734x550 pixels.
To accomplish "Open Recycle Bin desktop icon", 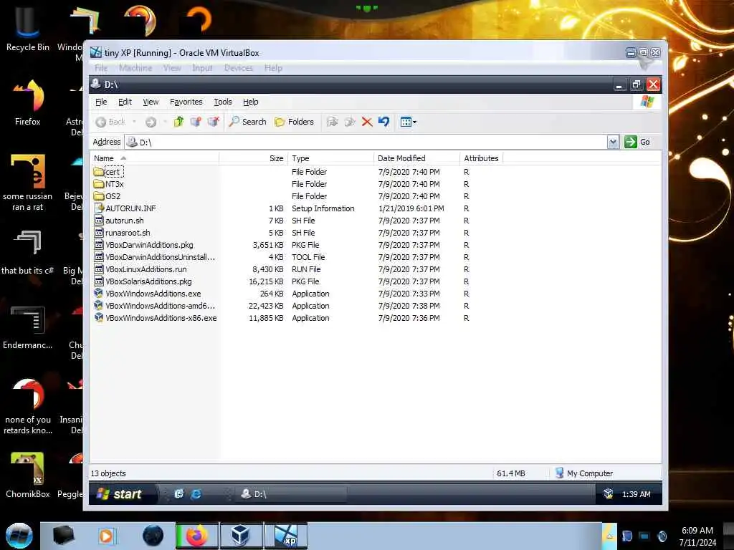I will coord(28,28).
